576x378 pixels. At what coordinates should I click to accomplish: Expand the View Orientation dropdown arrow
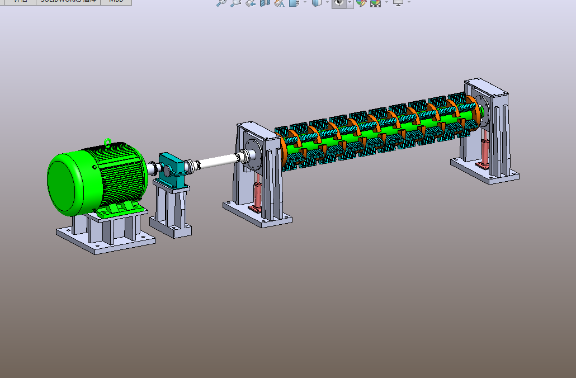(305, 3)
